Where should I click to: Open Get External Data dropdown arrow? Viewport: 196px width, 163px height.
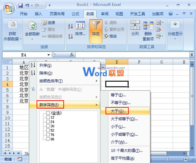pyautogui.click(x=21, y=39)
